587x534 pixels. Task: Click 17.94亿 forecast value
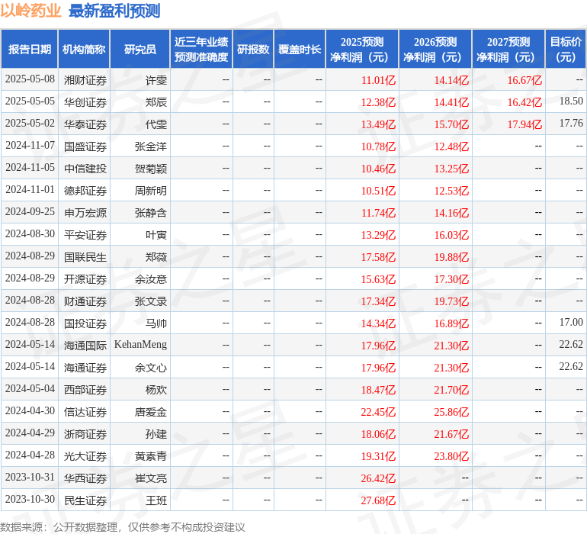tap(524, 124)
